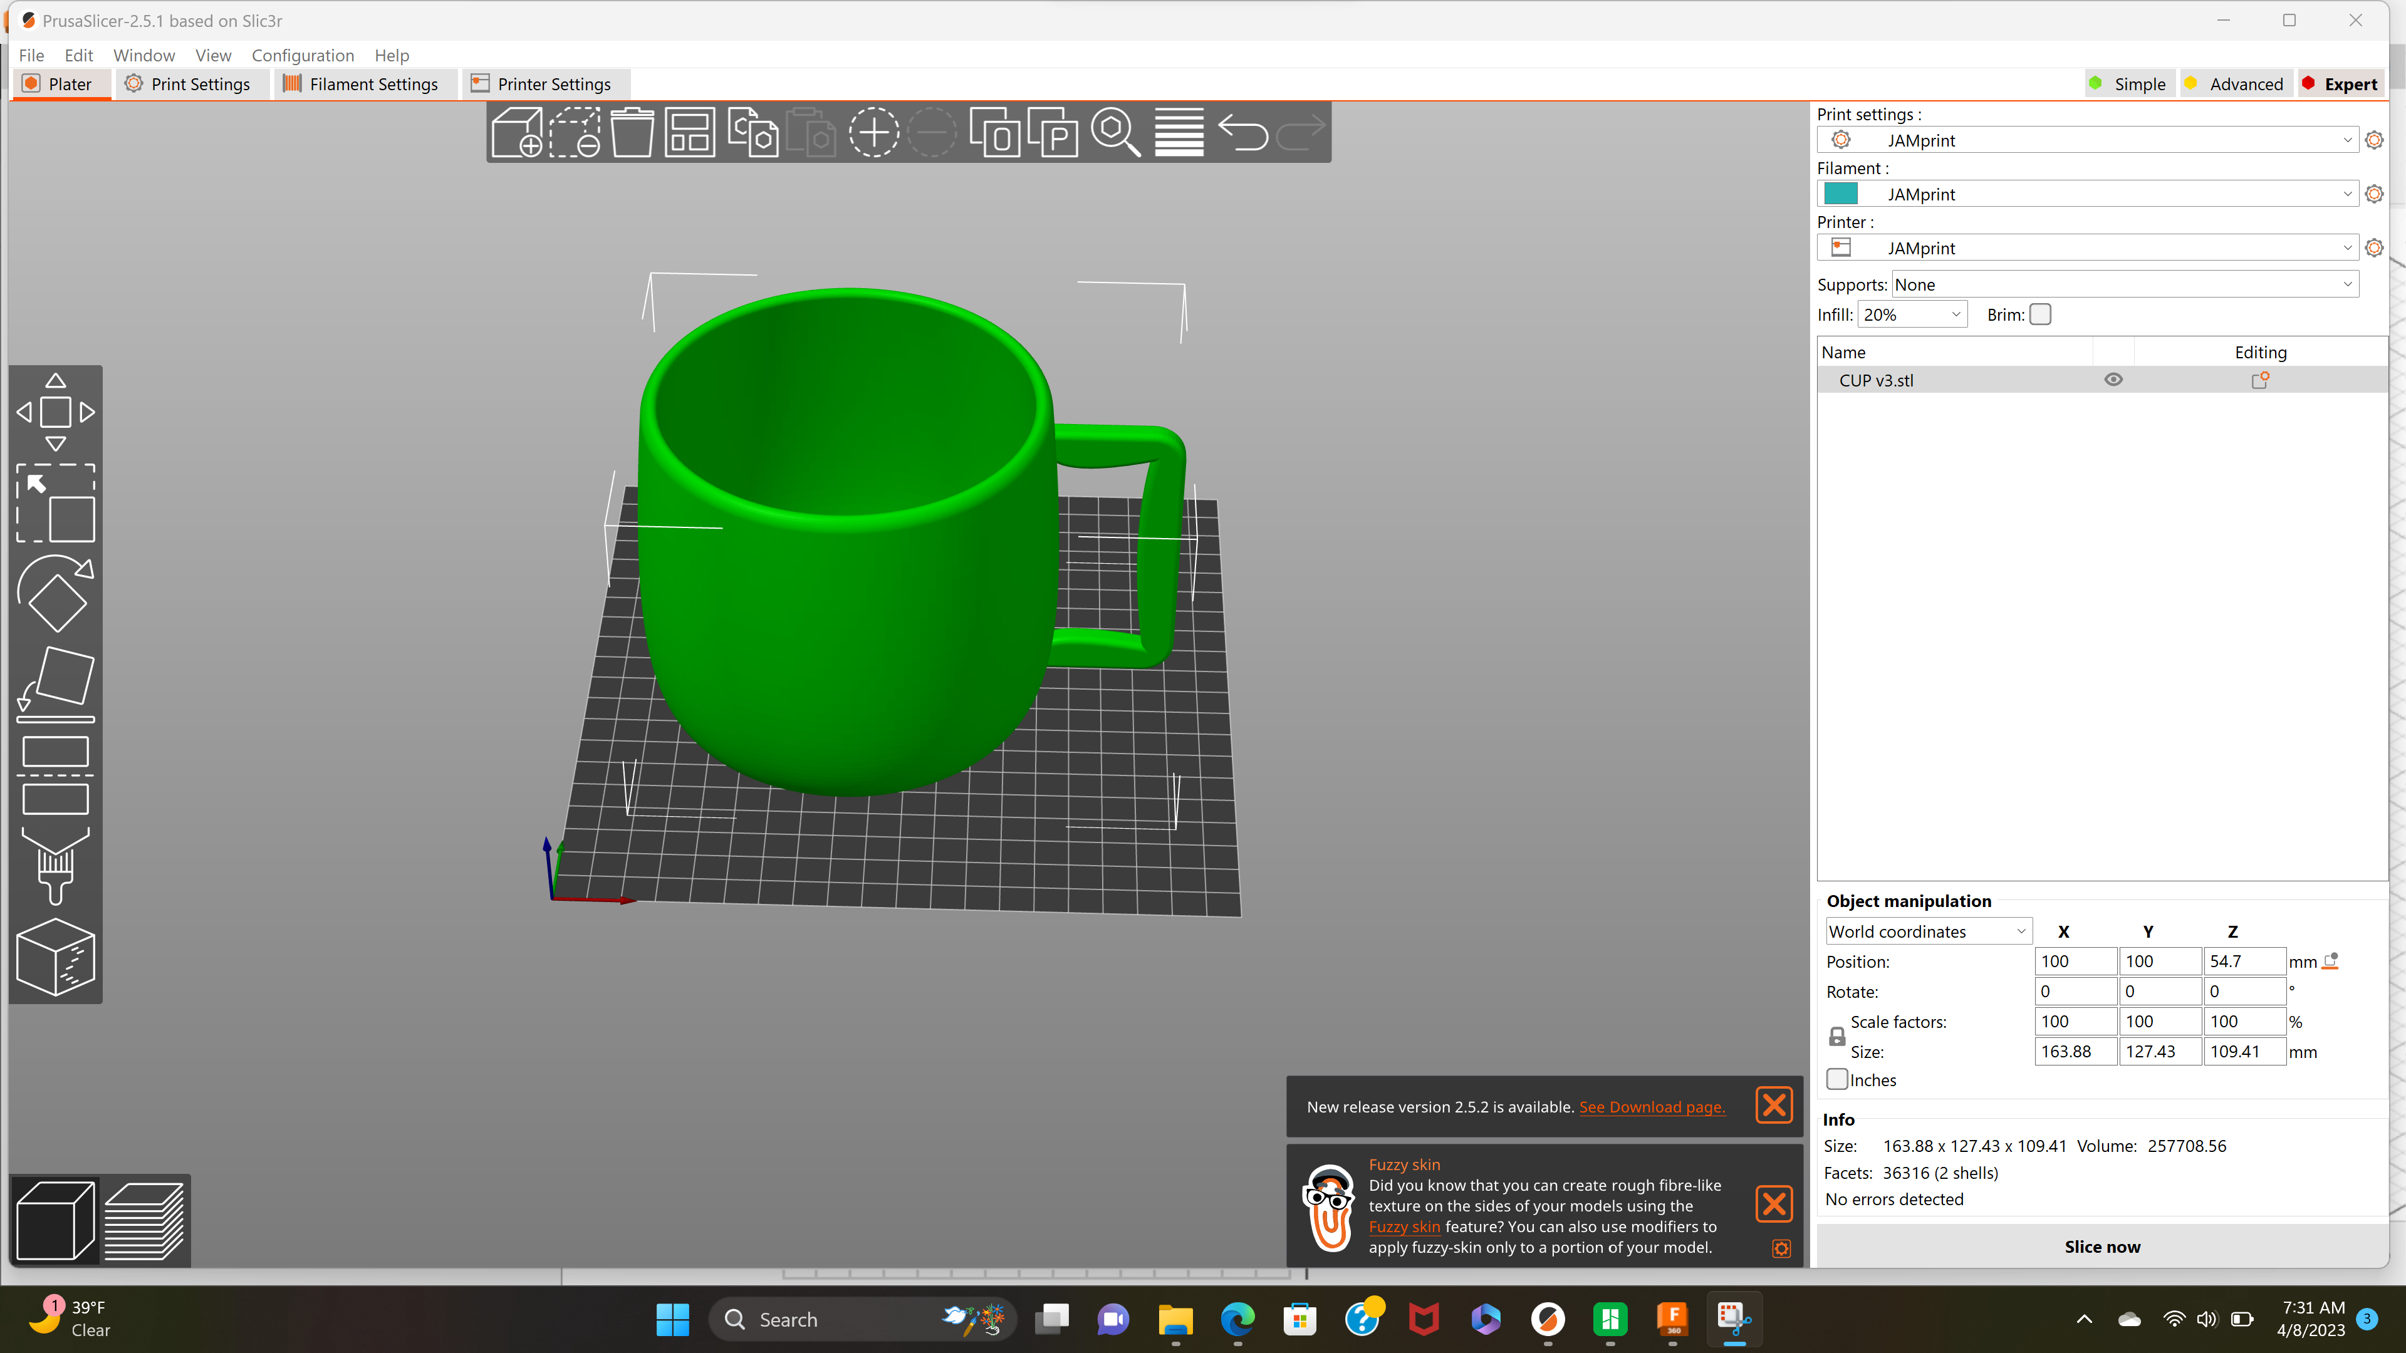This screenshot has width=2406, height=1353.
Task: Follow the See Download page link
Action: coord(1652,1106)
